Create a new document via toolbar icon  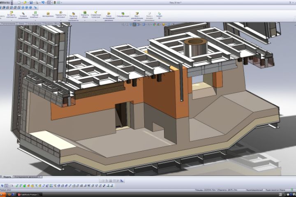(x=19, y=2)
